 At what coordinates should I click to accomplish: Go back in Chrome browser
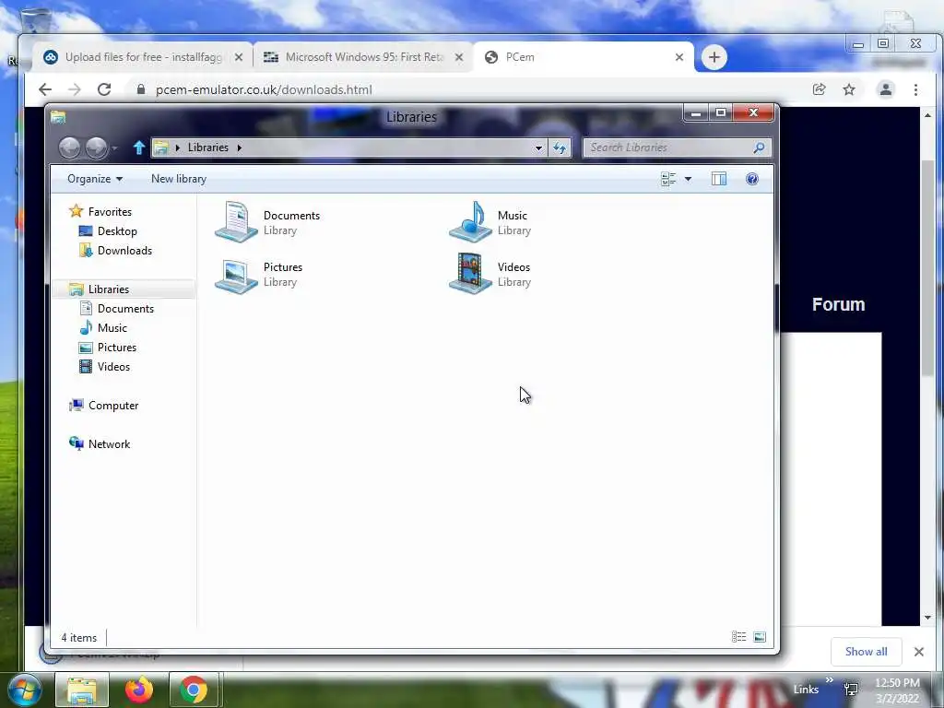(x=45, y=89)
